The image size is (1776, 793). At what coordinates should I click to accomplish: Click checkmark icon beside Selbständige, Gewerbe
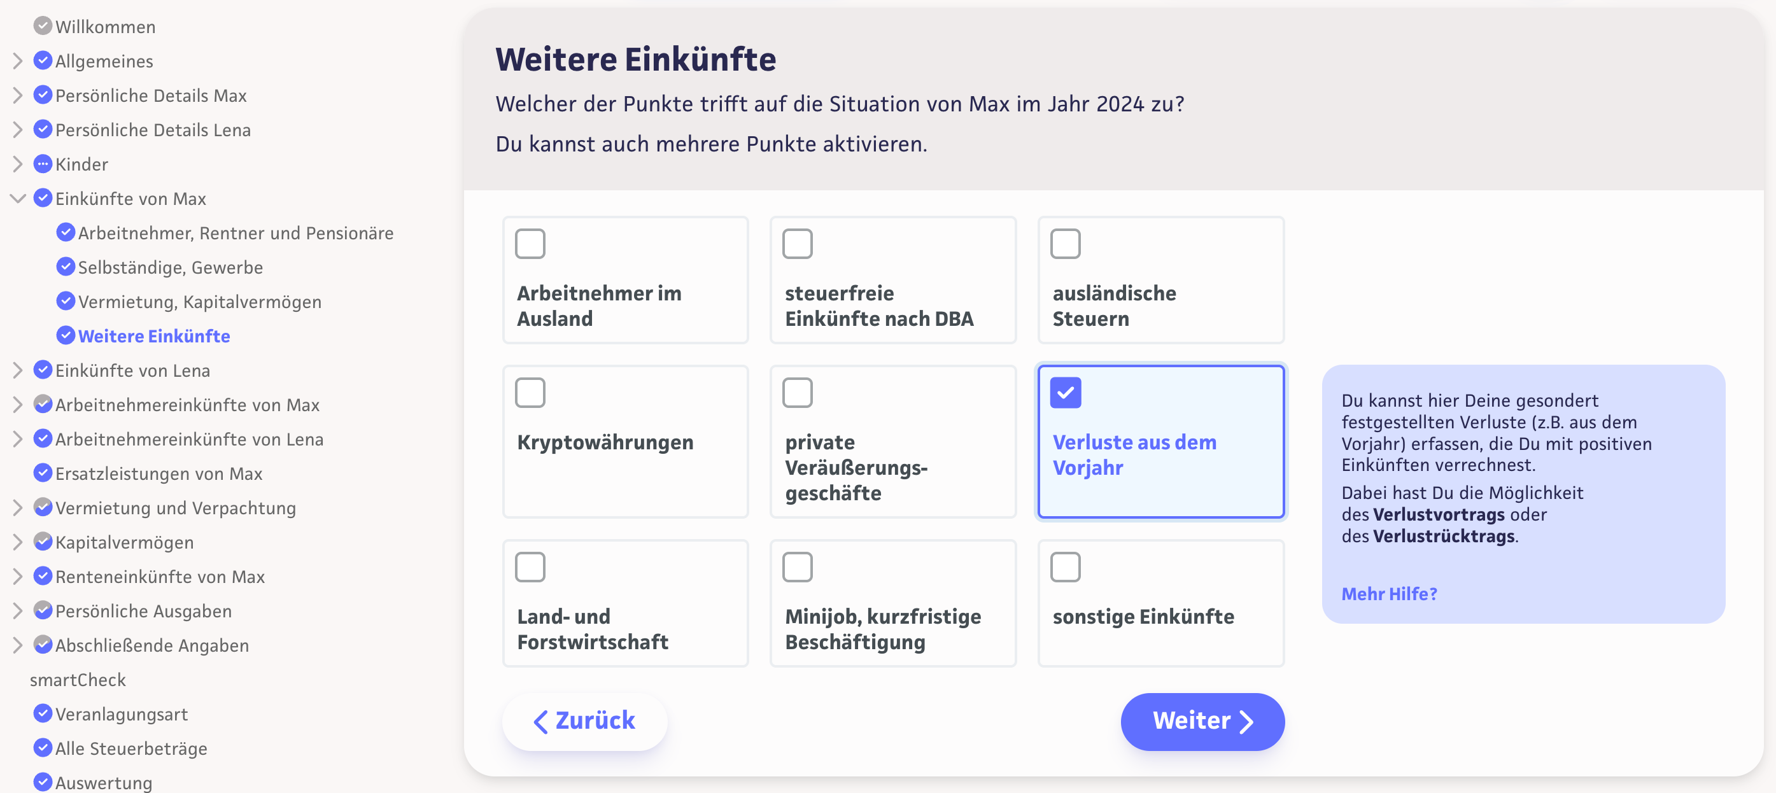tap(66, 267)
